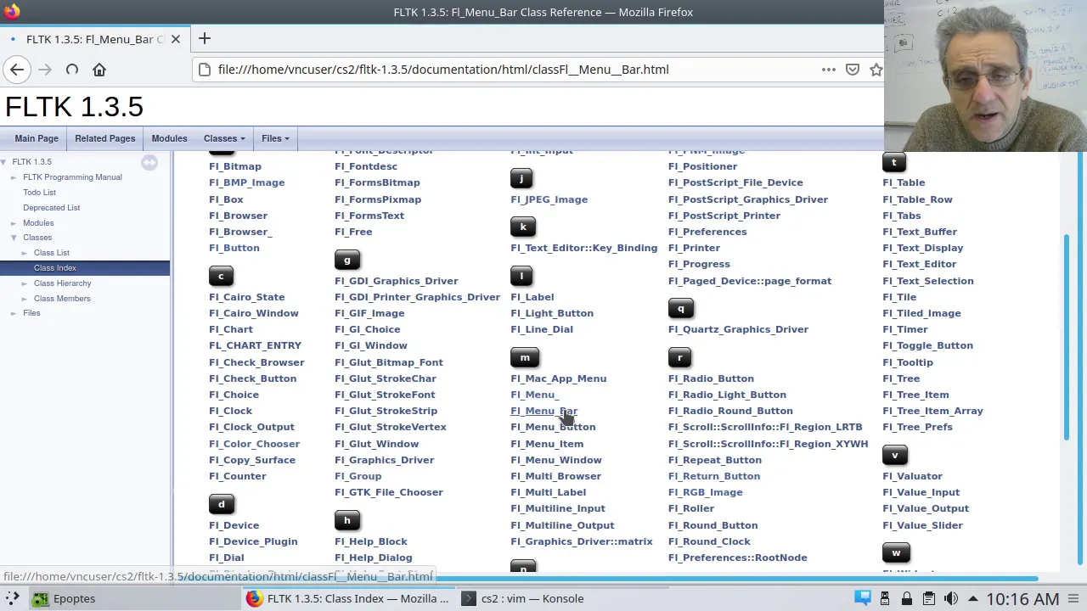This screenshot has width=1087, height=611.
Task: Open the Related Pages tab
Action: point(104,138)
